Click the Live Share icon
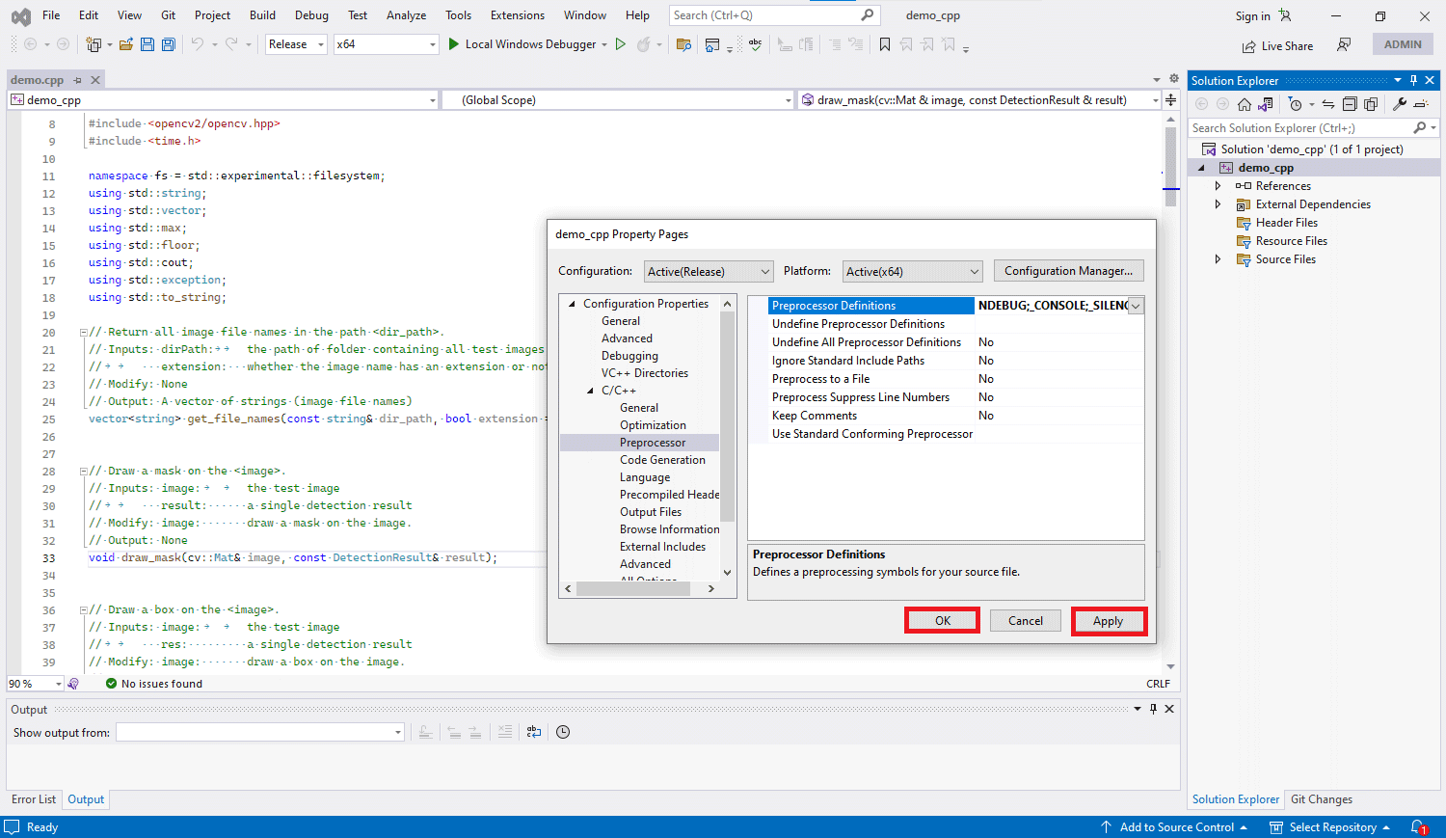The height and width of the screenshot is (838, 1446). [x=1249, y=45]
